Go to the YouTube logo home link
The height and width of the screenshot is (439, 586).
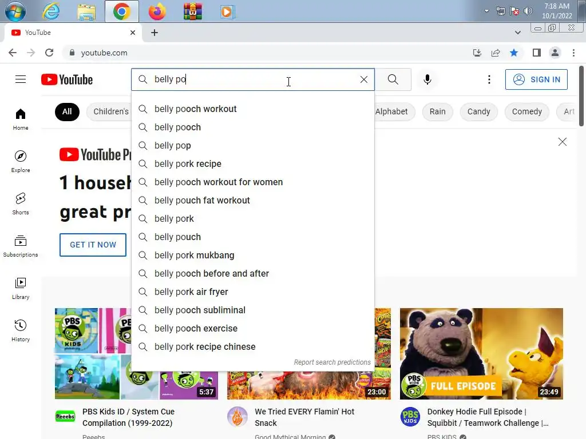67,79
